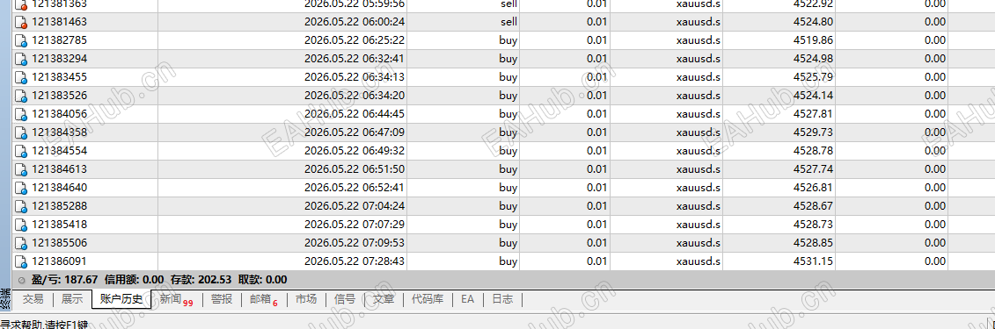Switch to the 交易 tab
The width and height of the screenshot is (995, 329).
click(x=33, y=299)
